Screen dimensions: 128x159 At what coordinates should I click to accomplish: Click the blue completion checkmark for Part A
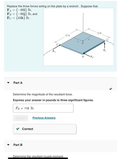110,89
